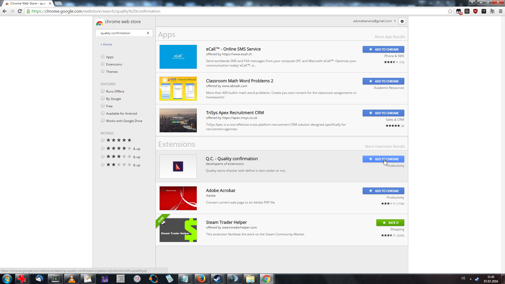Open the TriSys Apex thumbnail image

click(x=178, y=120)
